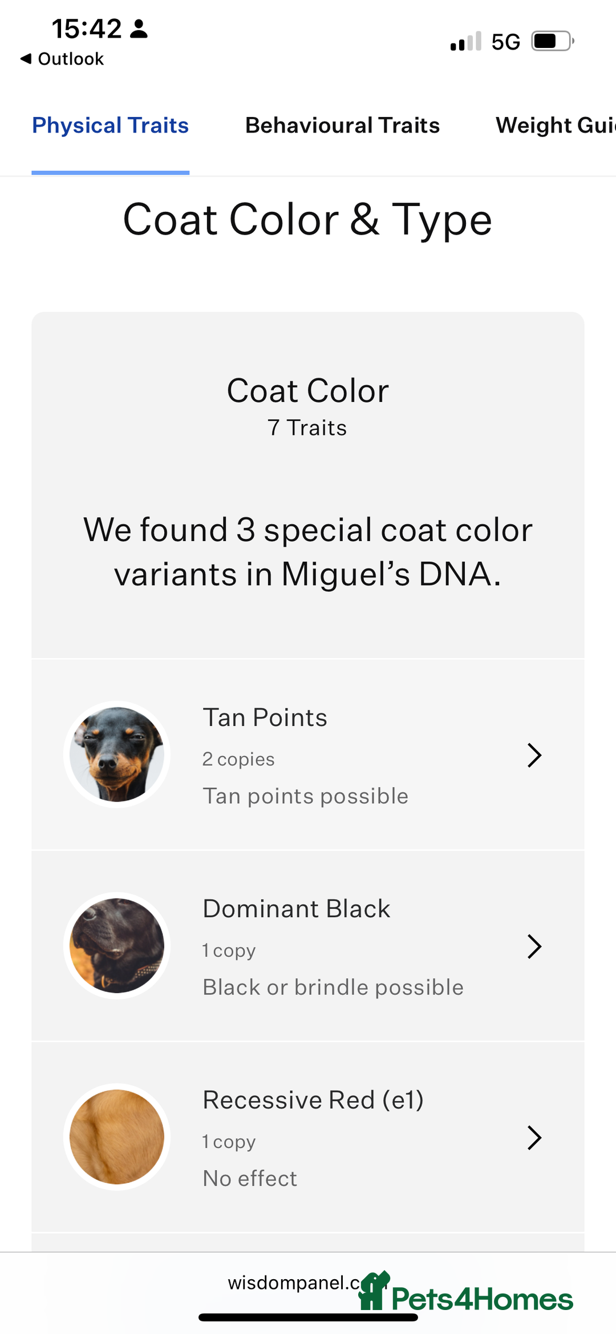Tap the Coat Color 7 Traits header
The image size is (616, 1334).
click(x=308, y=406)
